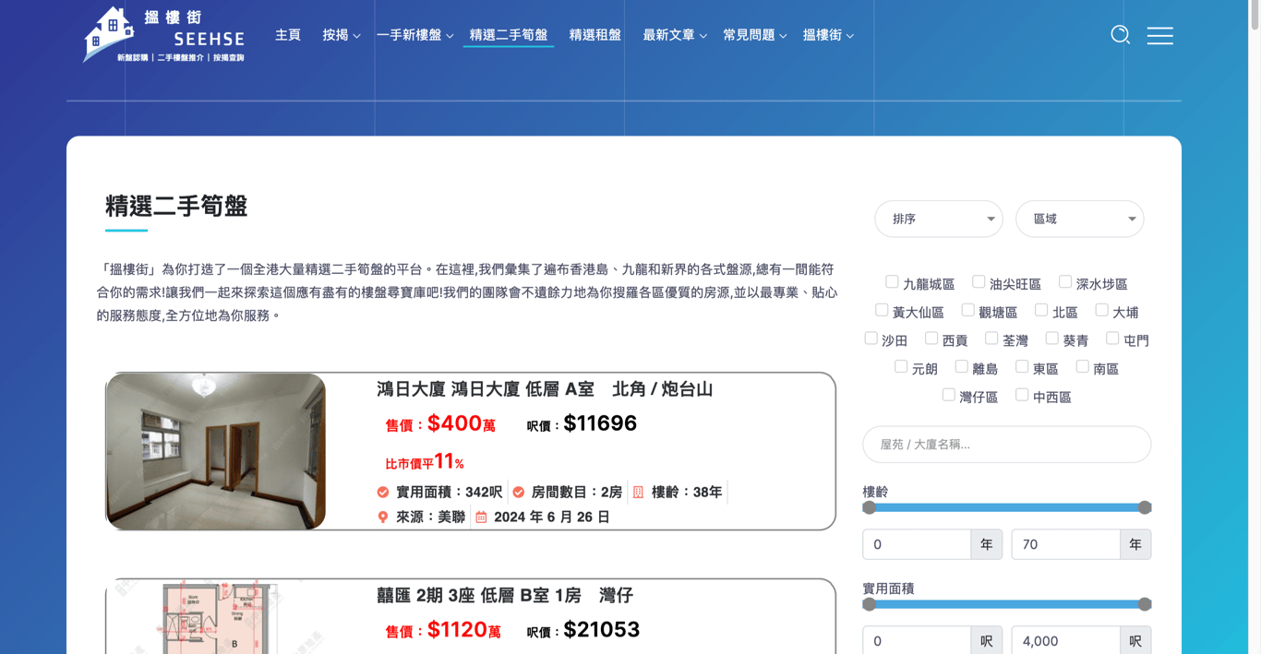Viewport: 1261px width, 654px height.
Task: Open the 排序 sort dropdown
Action: point(939,219)
